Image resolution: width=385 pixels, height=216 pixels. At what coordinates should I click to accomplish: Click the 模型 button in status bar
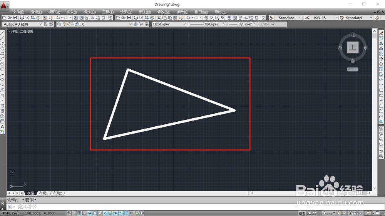(x=302, y=214)
